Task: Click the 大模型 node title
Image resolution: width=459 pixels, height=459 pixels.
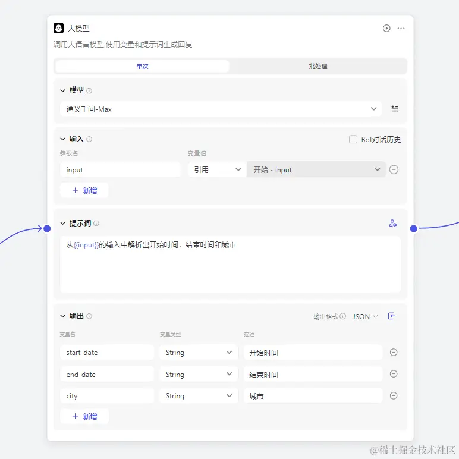Action: click(78, 29)
